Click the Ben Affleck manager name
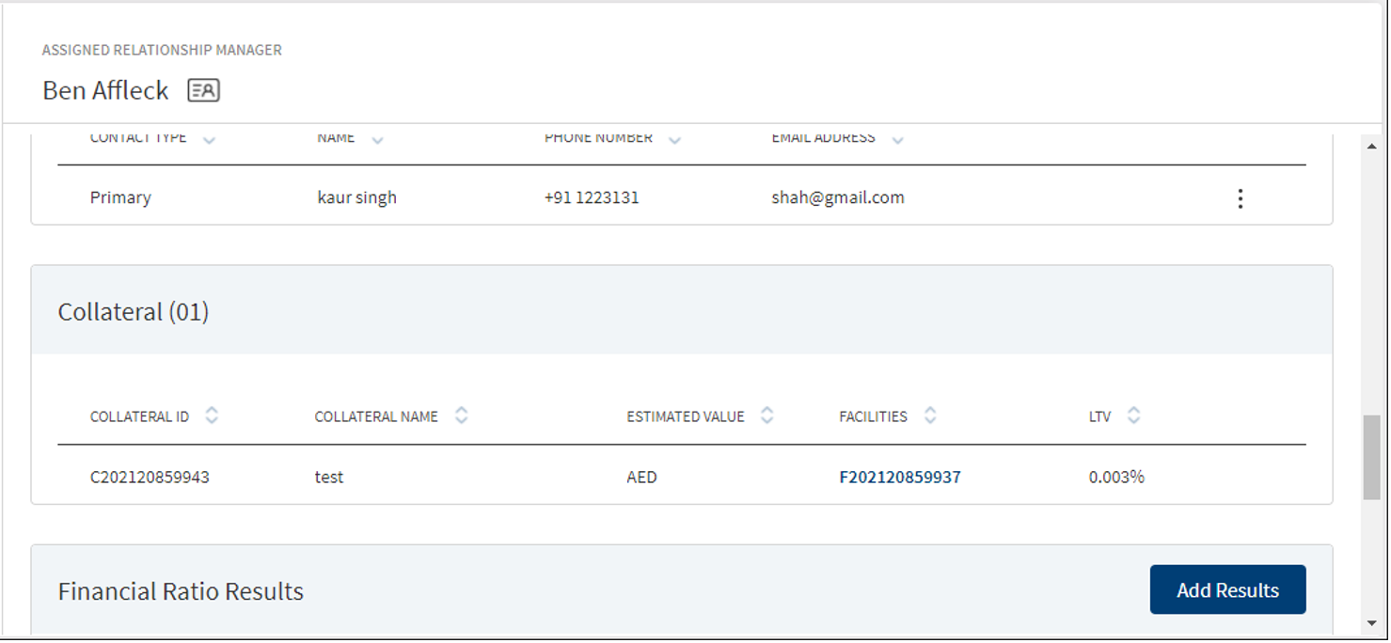Viewport: 1391px width, 643px height. tap(105, 90)
